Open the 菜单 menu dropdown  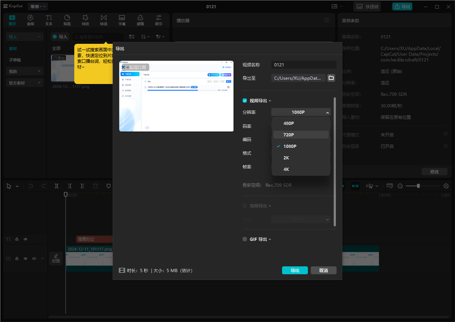(x=38, y=6)
